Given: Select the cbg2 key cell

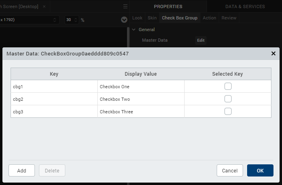Looking at the screenshot, I should point(54,99).
